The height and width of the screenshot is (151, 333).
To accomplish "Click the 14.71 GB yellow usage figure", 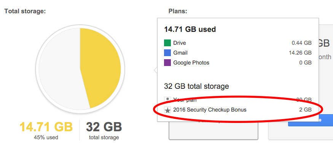I will [x=46, y=127].
